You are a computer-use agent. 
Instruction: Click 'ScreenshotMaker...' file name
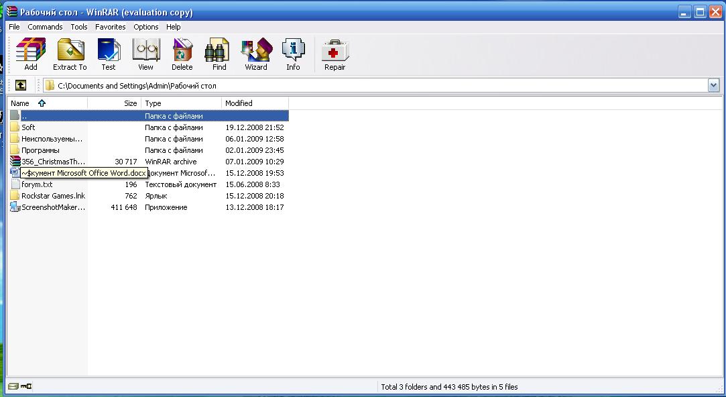point(53,207)
